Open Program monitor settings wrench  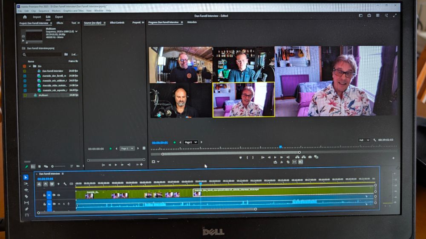coord(374,140)
